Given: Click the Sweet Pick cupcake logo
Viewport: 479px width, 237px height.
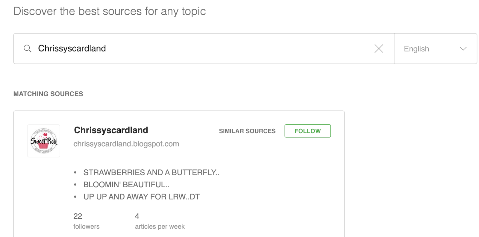Looking at the screenshot, I should pyautogui.click(x=44, y=141).
